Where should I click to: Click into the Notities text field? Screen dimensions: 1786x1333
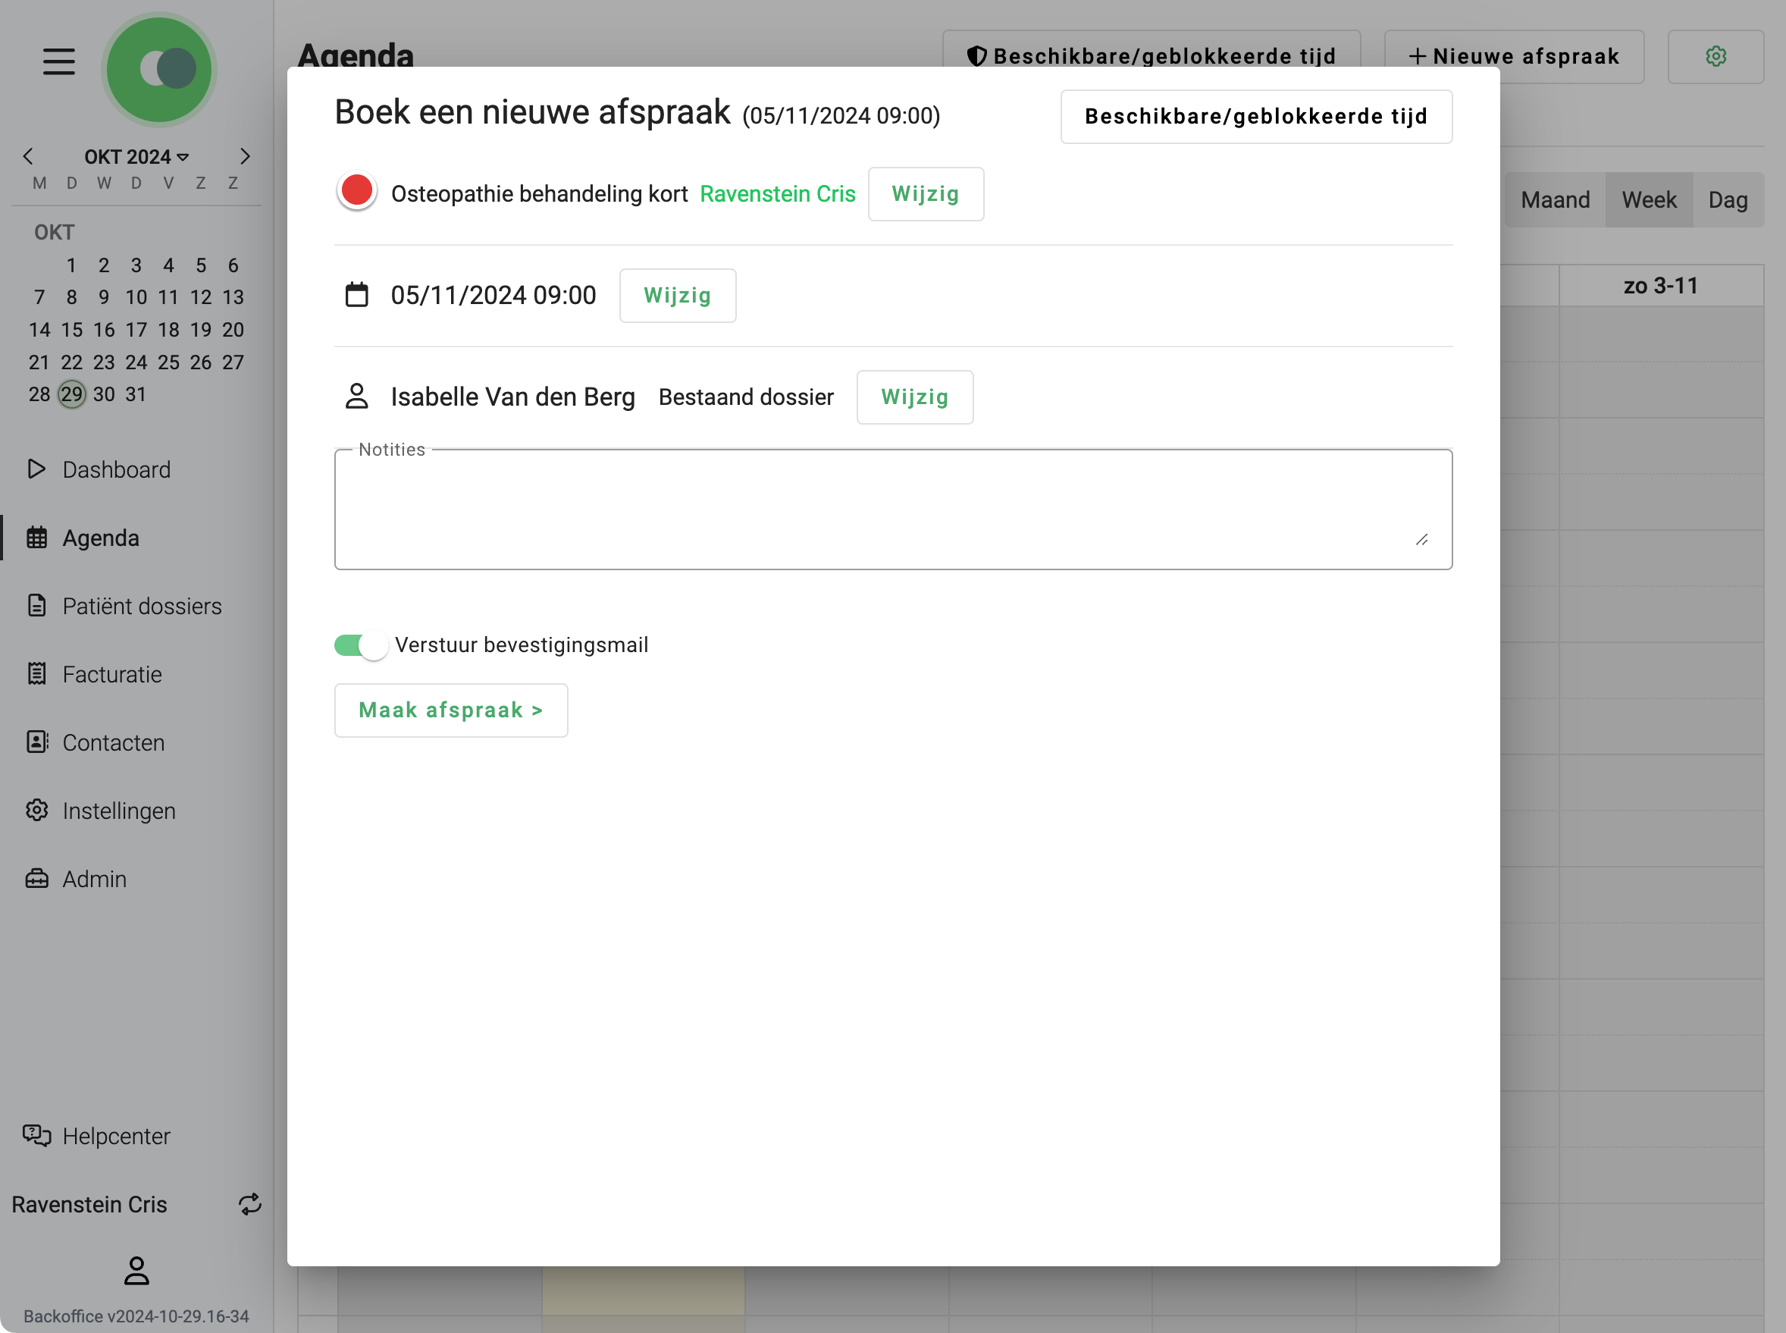(x=893, y=510)
